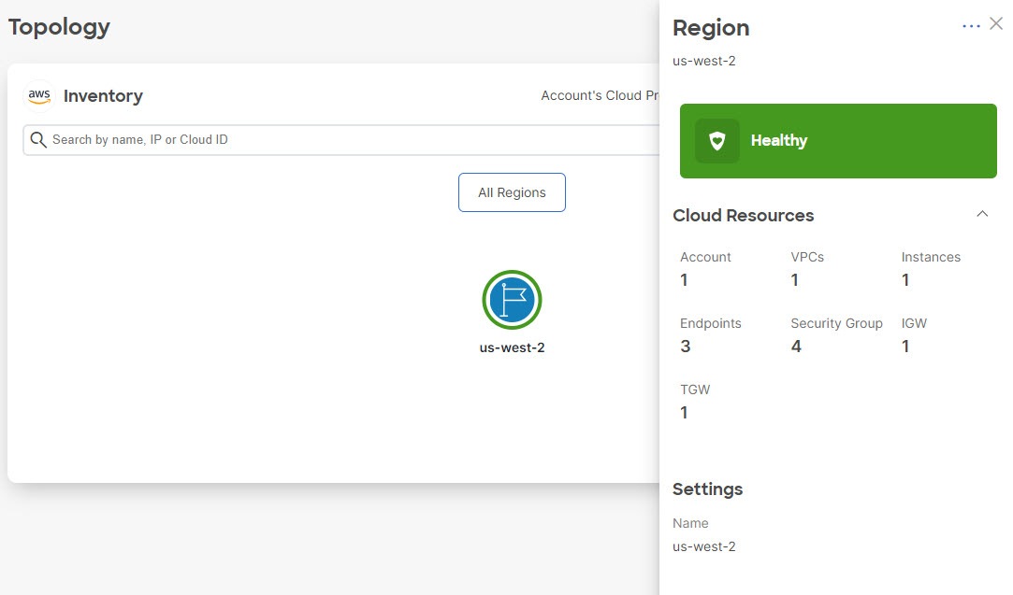This screenshot has height=595, width=1013.
Task: Click the Security Group count 4
Action: coord(796,347)
